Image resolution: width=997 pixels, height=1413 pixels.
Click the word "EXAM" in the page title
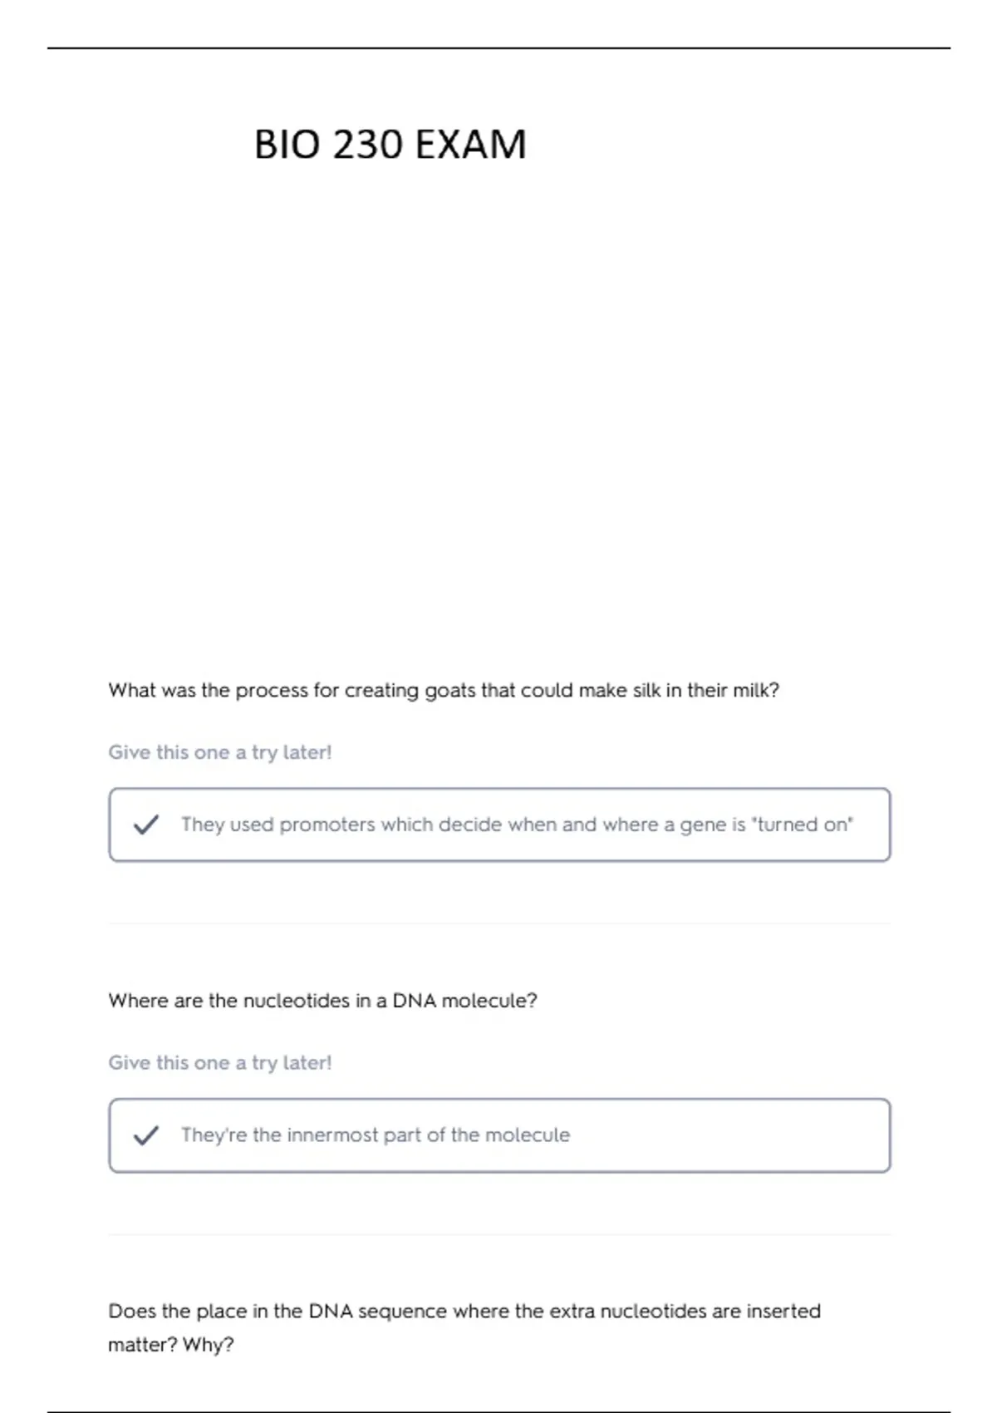pos(471,144)
